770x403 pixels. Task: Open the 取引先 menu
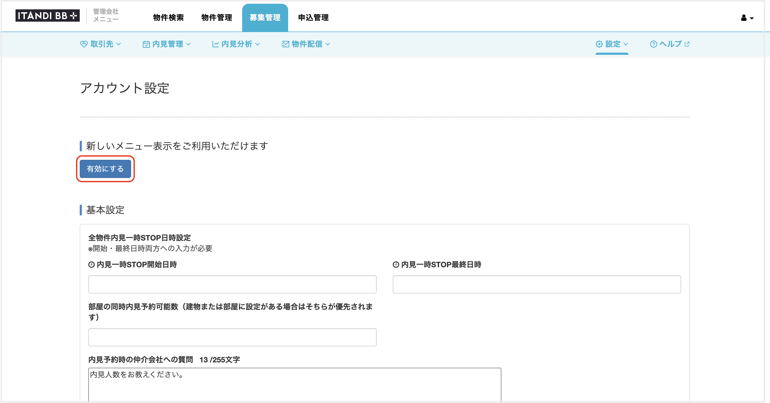101,44
